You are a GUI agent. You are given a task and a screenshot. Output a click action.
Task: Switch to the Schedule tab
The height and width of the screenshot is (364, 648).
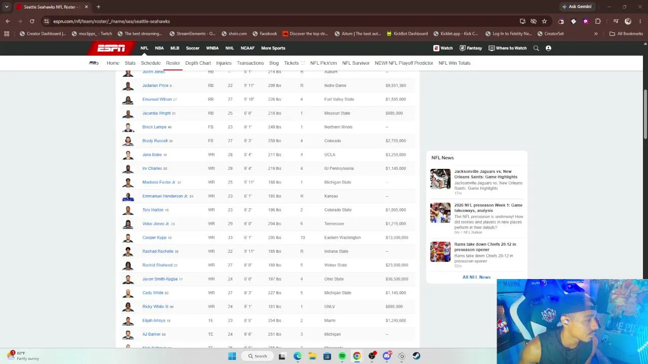151,63
